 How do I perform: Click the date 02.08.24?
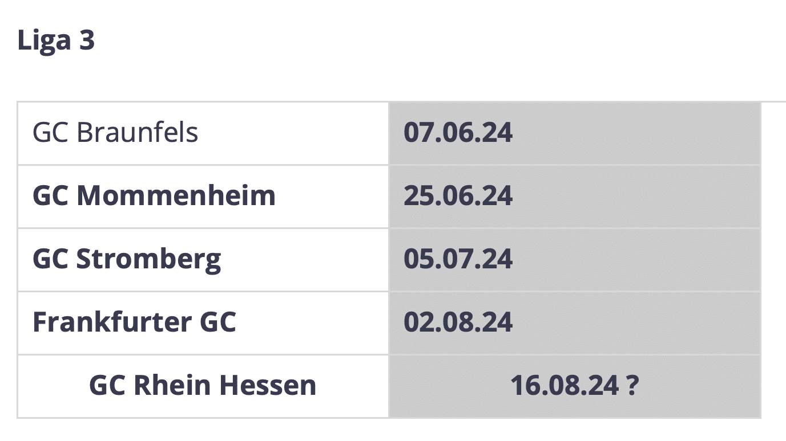coord(458,322)
